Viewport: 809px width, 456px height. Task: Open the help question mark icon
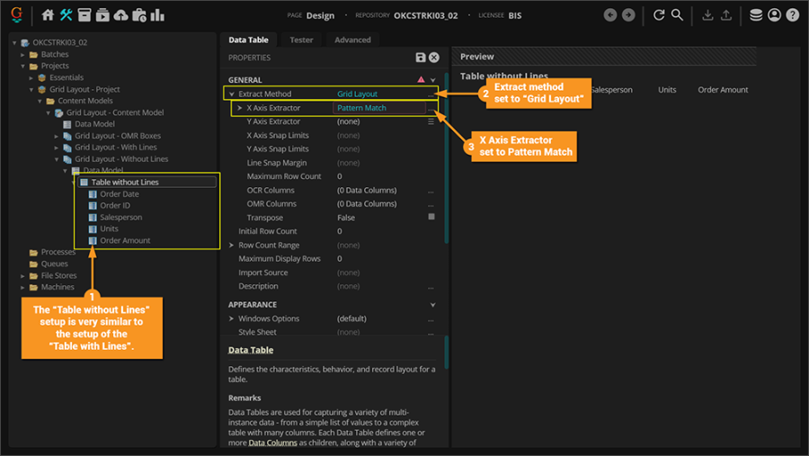click(x=792, y=15)
